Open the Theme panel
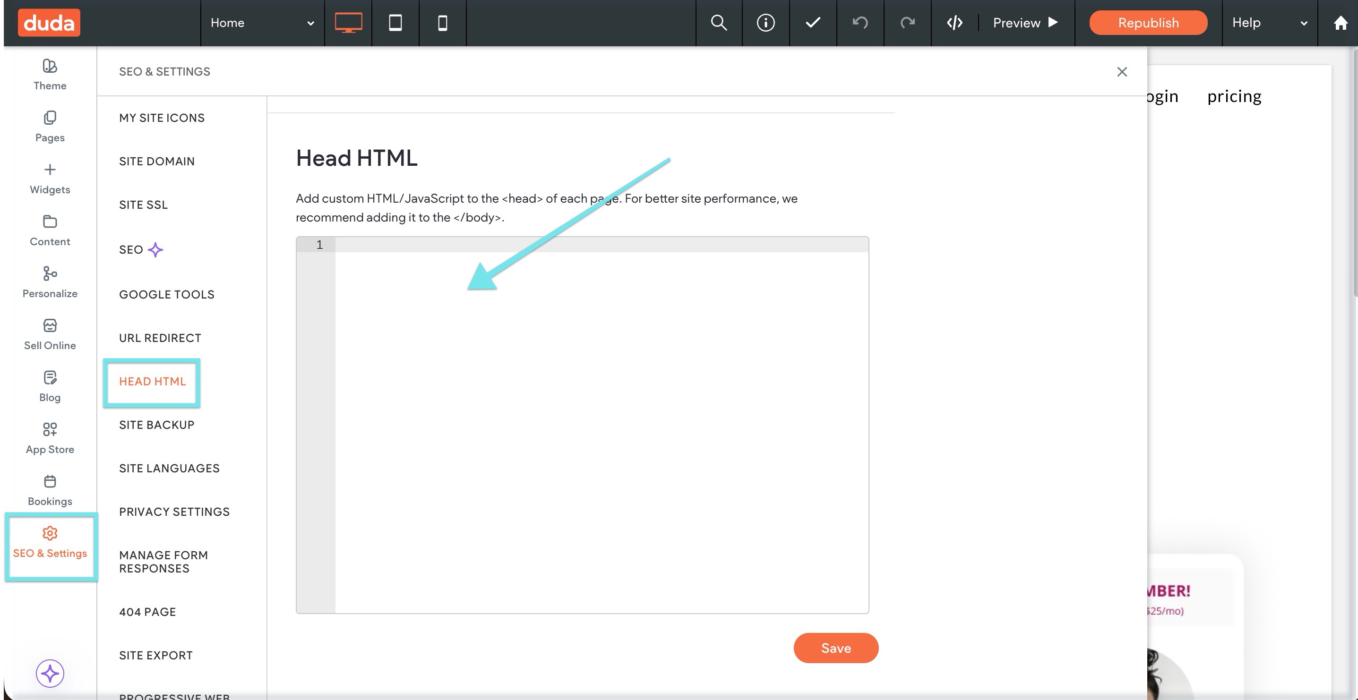 click(50, 74)
